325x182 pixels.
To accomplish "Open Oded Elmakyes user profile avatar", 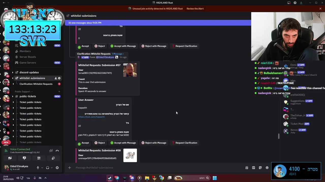I will 6,167.
